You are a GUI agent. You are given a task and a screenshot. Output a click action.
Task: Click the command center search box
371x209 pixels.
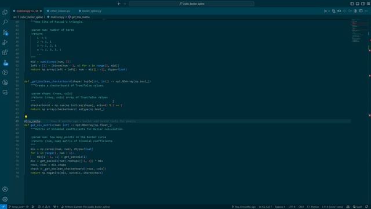tap(191, 3)
